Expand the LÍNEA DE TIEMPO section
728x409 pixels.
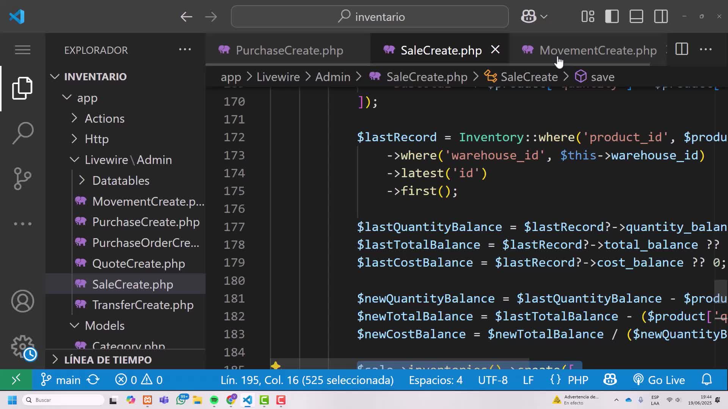108,359
